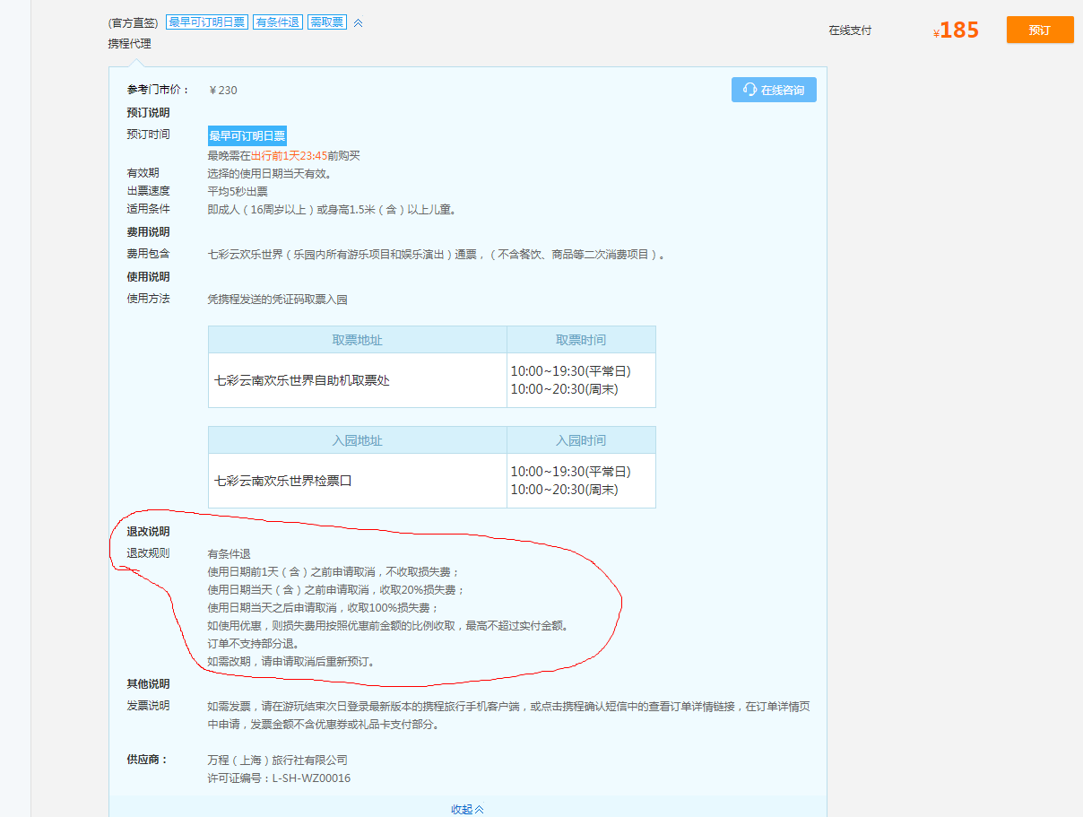Click the 出行前1天23:45 deadline text

[289, 155]
